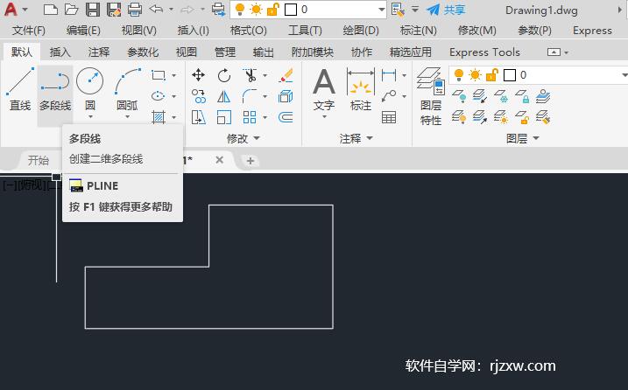This screenshot has height=390, width=628.
Task: Switch to the Parametric (参数化) ribbon tab
Action: (x=143, y=52)
